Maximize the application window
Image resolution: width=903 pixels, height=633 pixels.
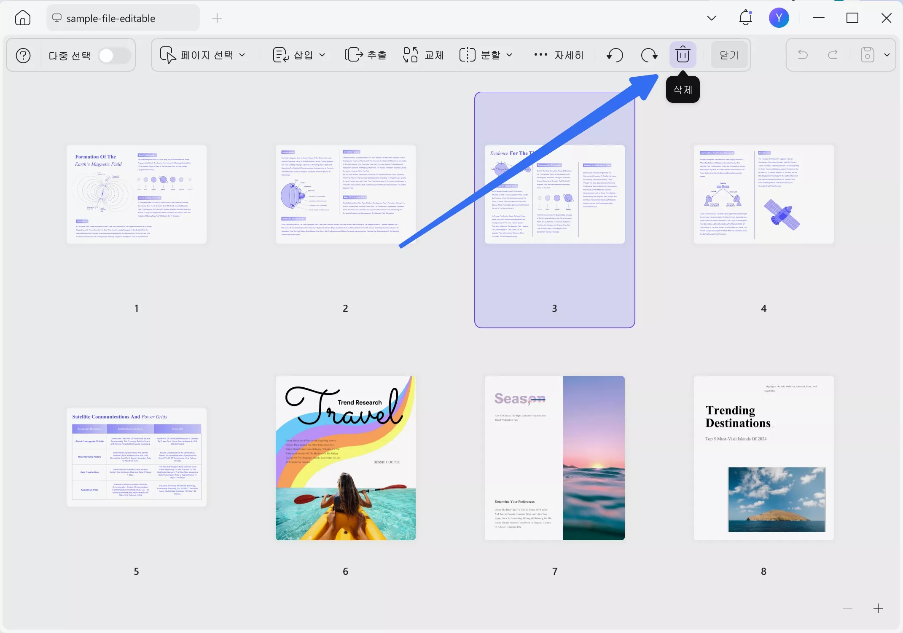tap(852, 18)
